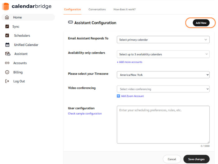Expand the availability calendars dropdown
The image size is (218, 164).
click(163, 54)
